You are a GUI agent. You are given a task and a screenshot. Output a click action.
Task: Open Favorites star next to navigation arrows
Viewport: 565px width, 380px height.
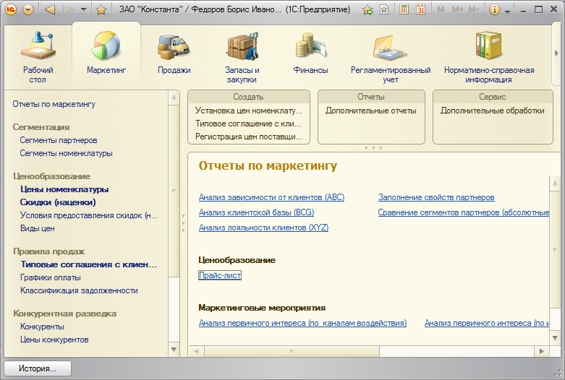pos(101,9)
